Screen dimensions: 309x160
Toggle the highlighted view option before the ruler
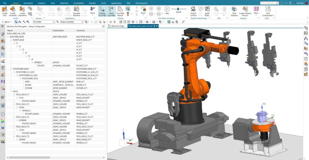[169, 22]
